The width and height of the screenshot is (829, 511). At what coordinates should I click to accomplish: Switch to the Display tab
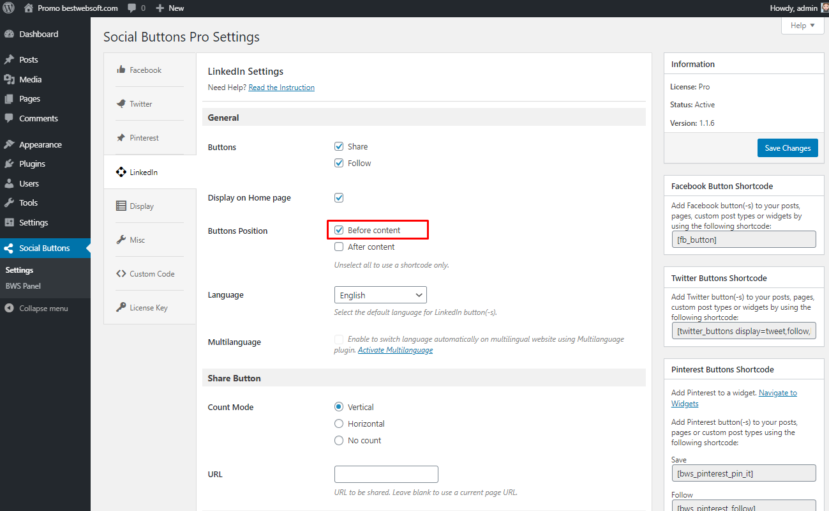click(150, 206)
